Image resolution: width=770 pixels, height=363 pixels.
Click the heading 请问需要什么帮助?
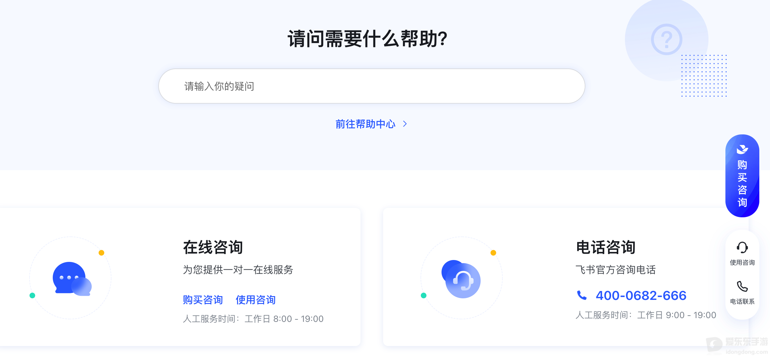pyautogui.click(x=367, y=39)
